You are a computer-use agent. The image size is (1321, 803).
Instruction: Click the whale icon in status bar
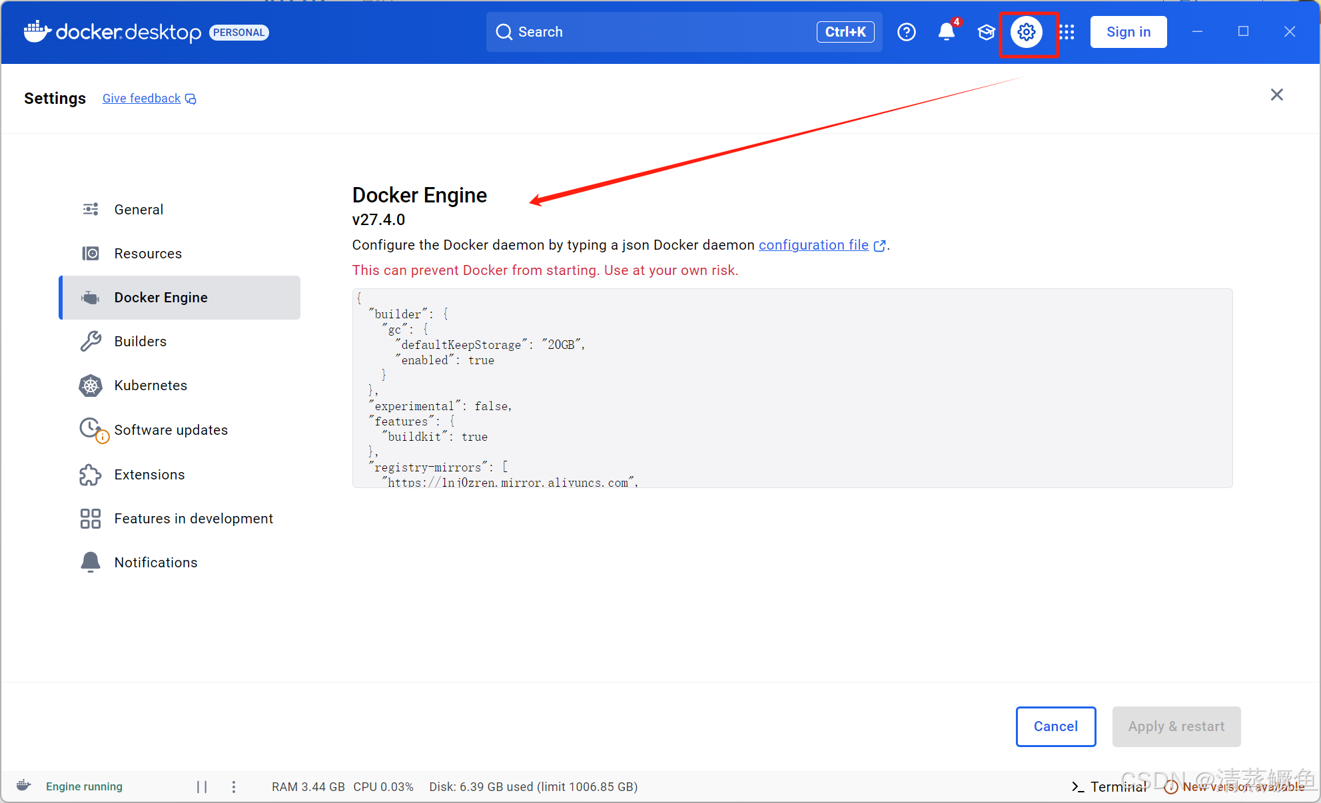click(x=24, y=786)
